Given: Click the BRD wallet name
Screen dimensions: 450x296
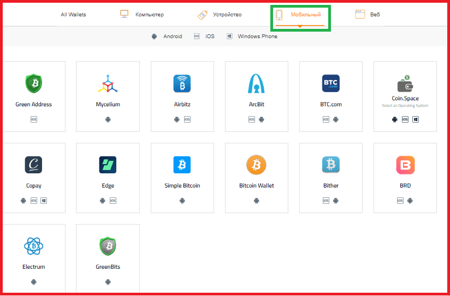Looking at the screenshot, I should pos(405,186).
